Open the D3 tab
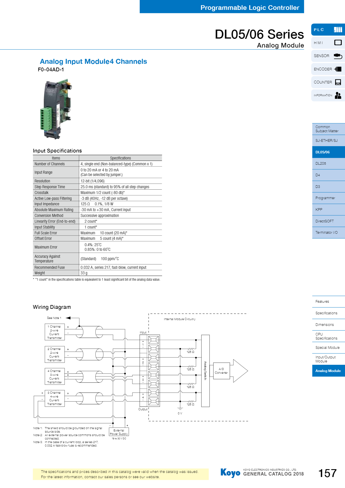The width and height of the screenshot is (345, 488). [328, 187]
